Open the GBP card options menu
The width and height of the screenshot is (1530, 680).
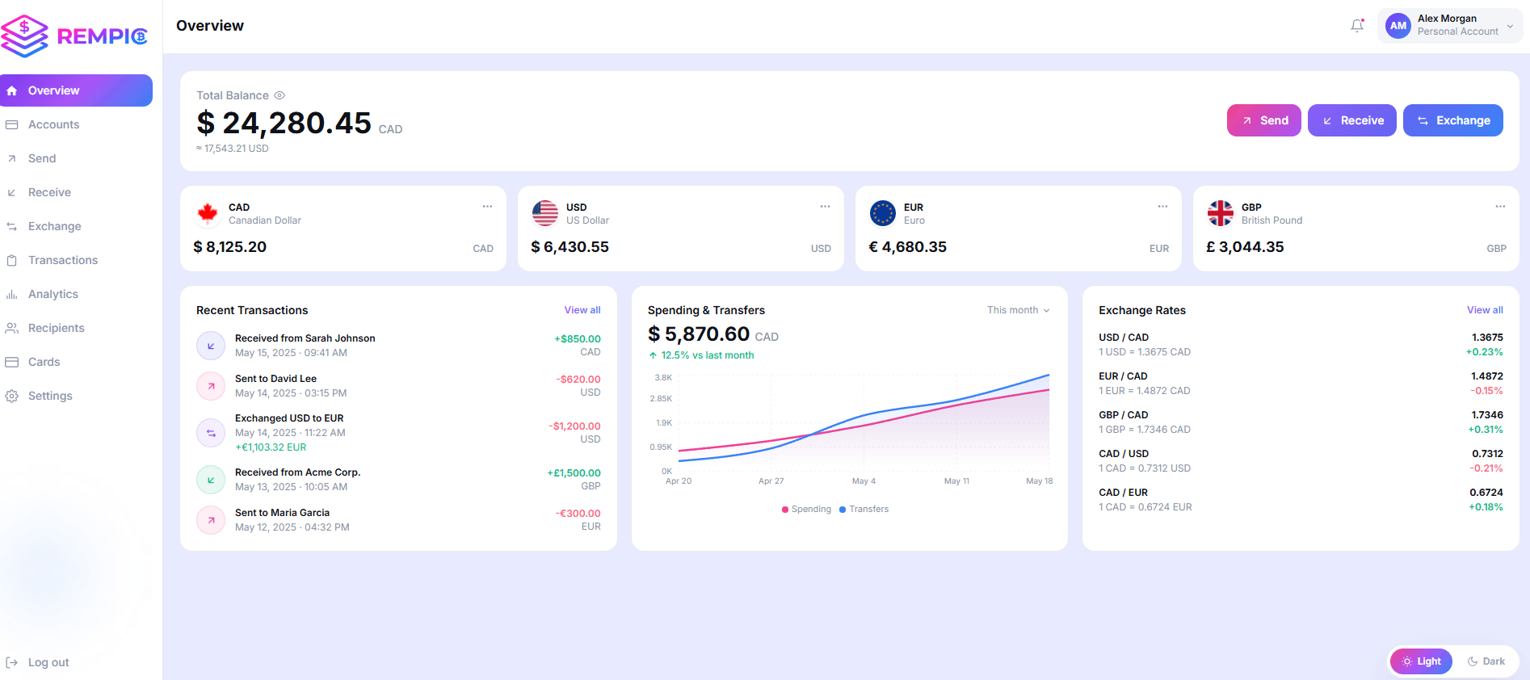tap(1500, 207)
